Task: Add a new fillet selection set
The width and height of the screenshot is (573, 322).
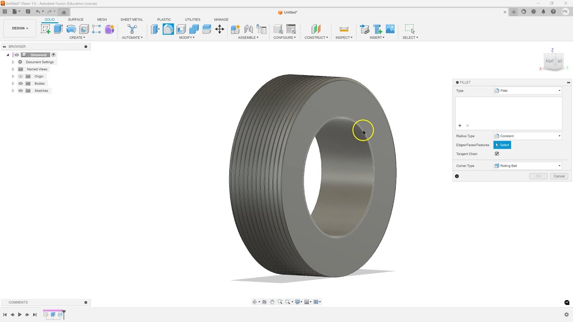Action: [460, 126]
